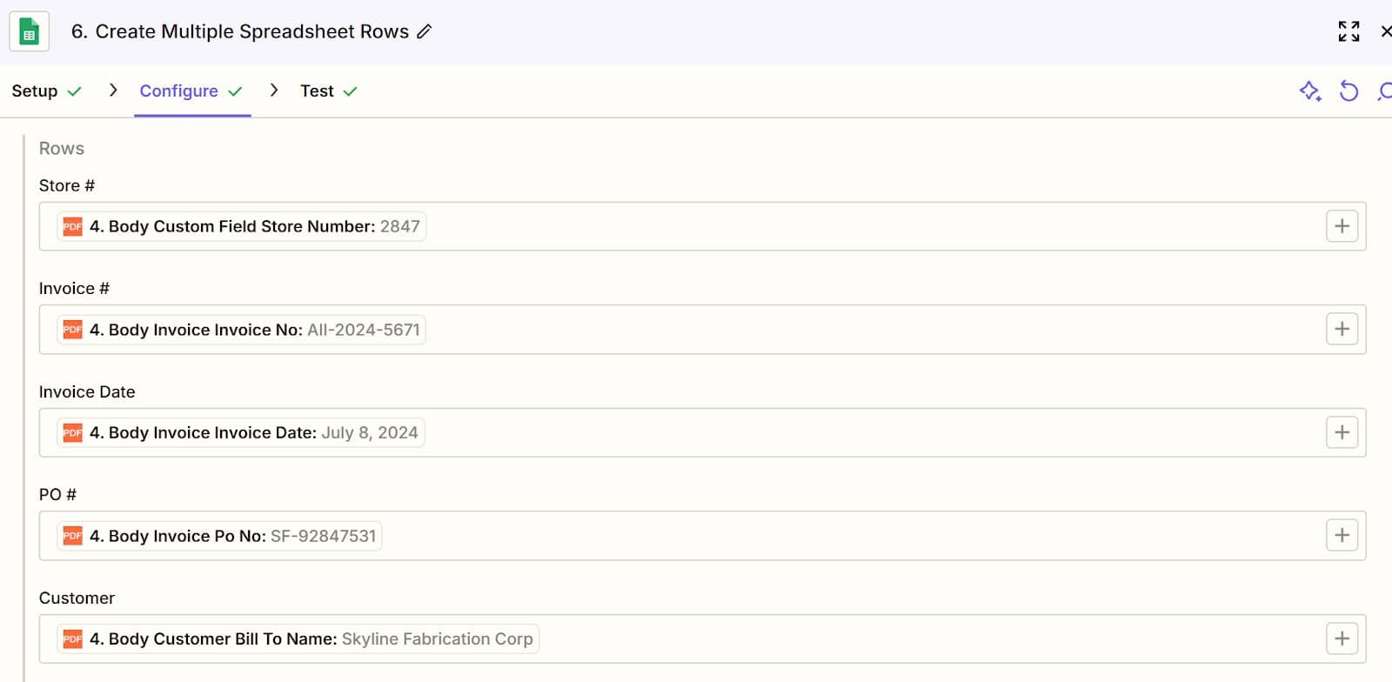Click the PDF icon in Store Number field

click(71, 226)
